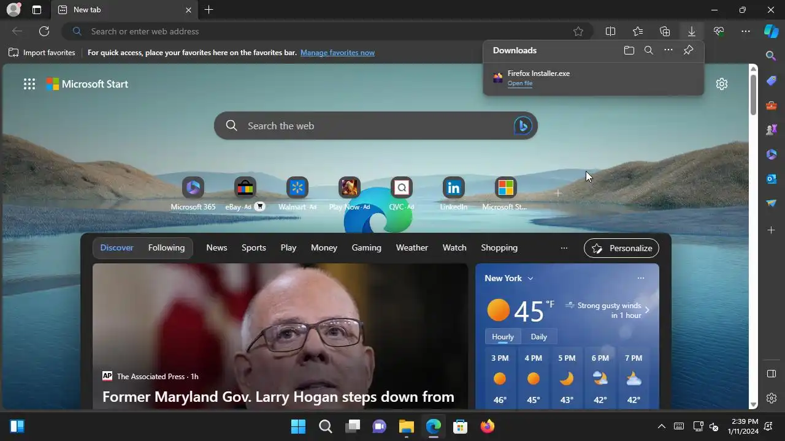This screenshot has width=785, height=441.
Task: Pin the Downloads panel
Action: (688, 50)
